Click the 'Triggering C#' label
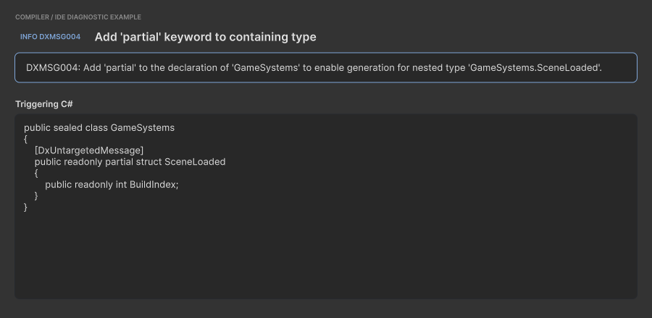This screenshot has width=652, height=318. (x=44, y=104)
